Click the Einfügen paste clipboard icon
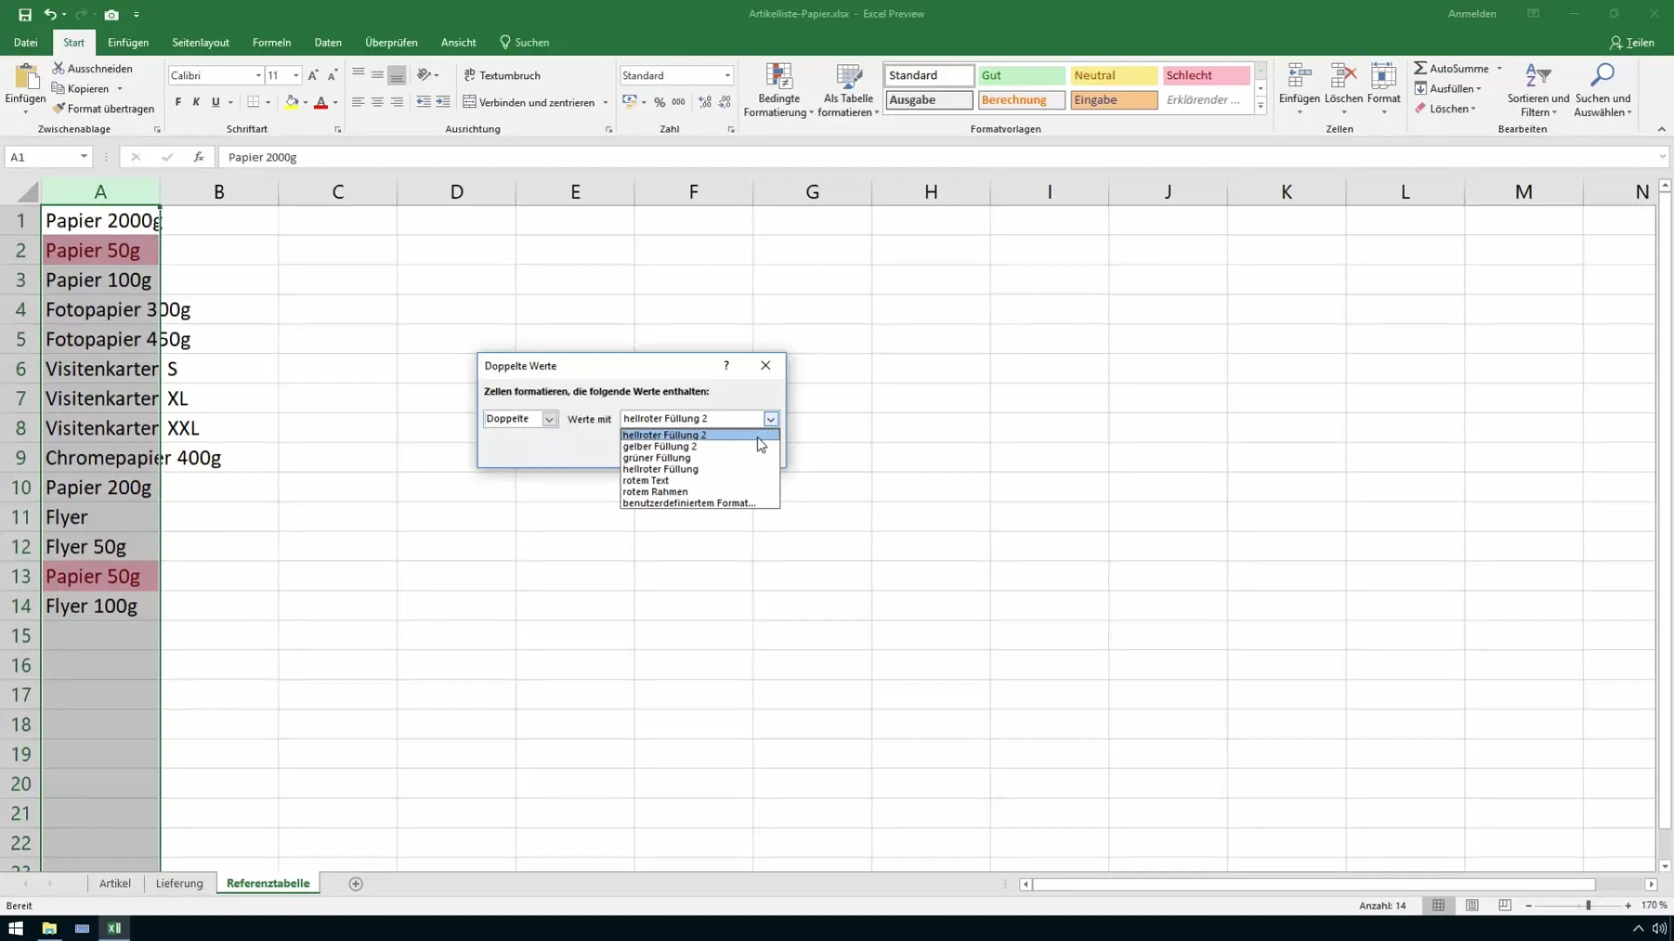Image resolution: width=1674 pixels, height=941 pixels. coord(26,78)
